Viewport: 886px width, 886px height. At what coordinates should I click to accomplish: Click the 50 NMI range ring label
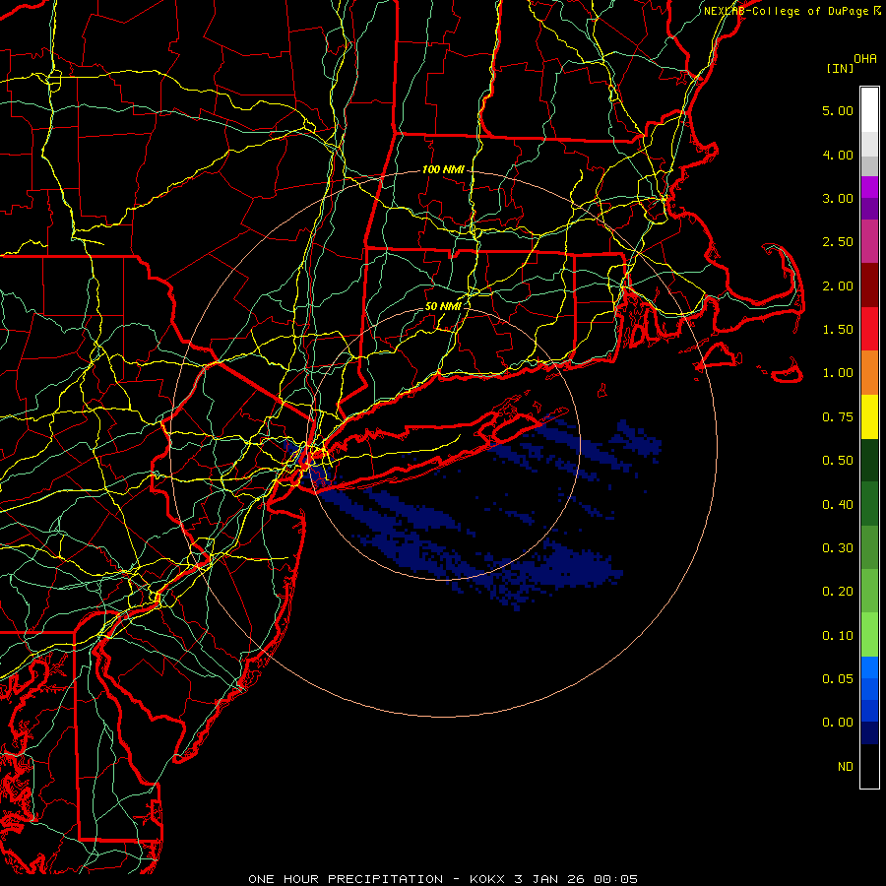tap(443, 306)
